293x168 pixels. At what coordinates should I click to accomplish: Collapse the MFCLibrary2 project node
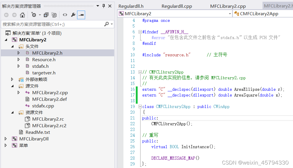click(x=6, y=40)
